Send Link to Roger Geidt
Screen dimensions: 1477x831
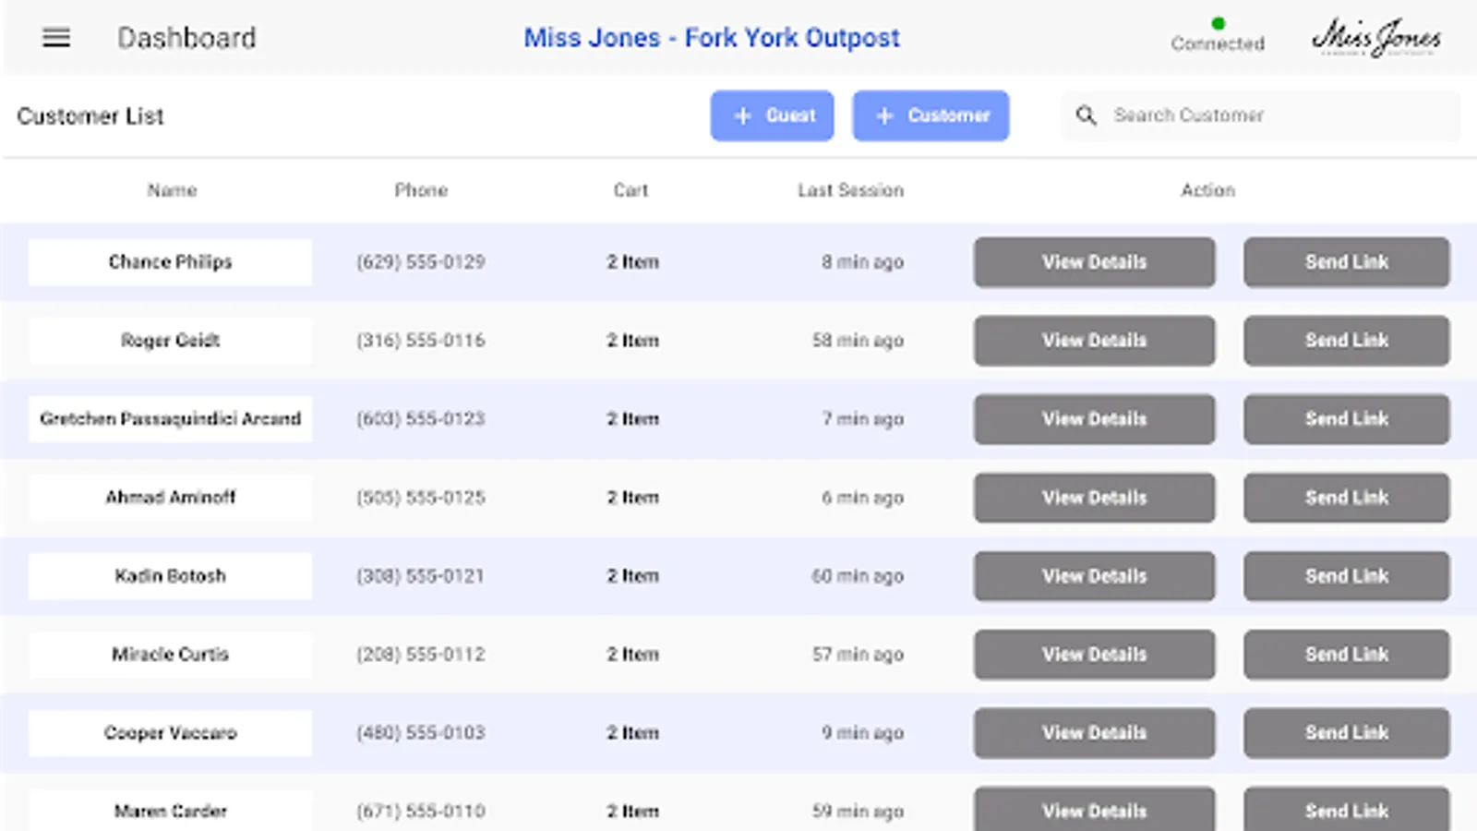click(x=1346, y=341)
